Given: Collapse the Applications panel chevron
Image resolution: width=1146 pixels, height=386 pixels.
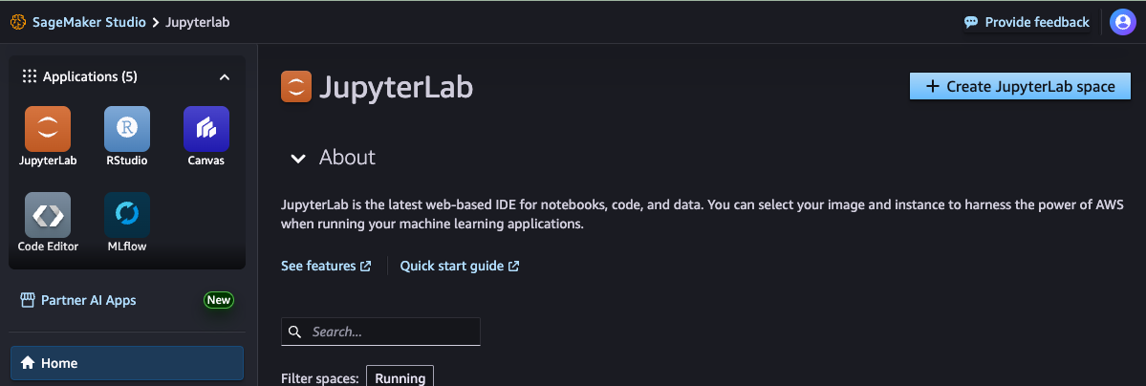Looking at the screenshot, I should tap(225, 76).
